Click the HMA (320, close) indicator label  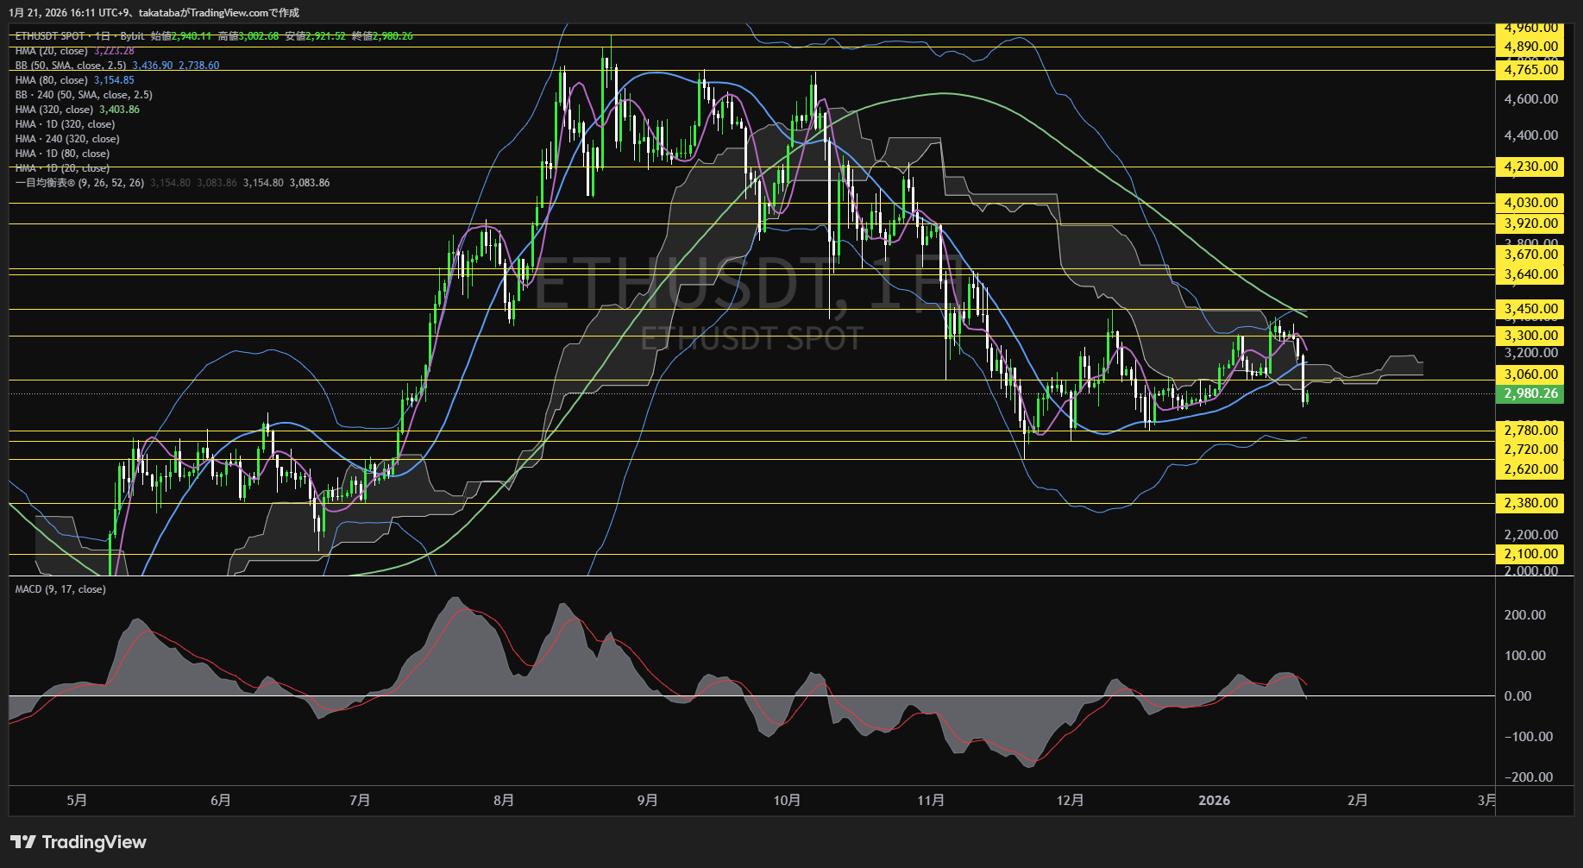point(53,110)
